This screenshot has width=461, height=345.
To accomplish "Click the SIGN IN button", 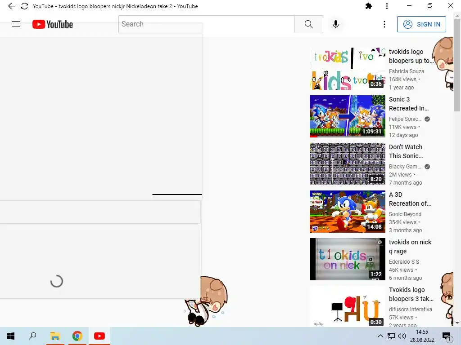I will click(x=421, y=24).
